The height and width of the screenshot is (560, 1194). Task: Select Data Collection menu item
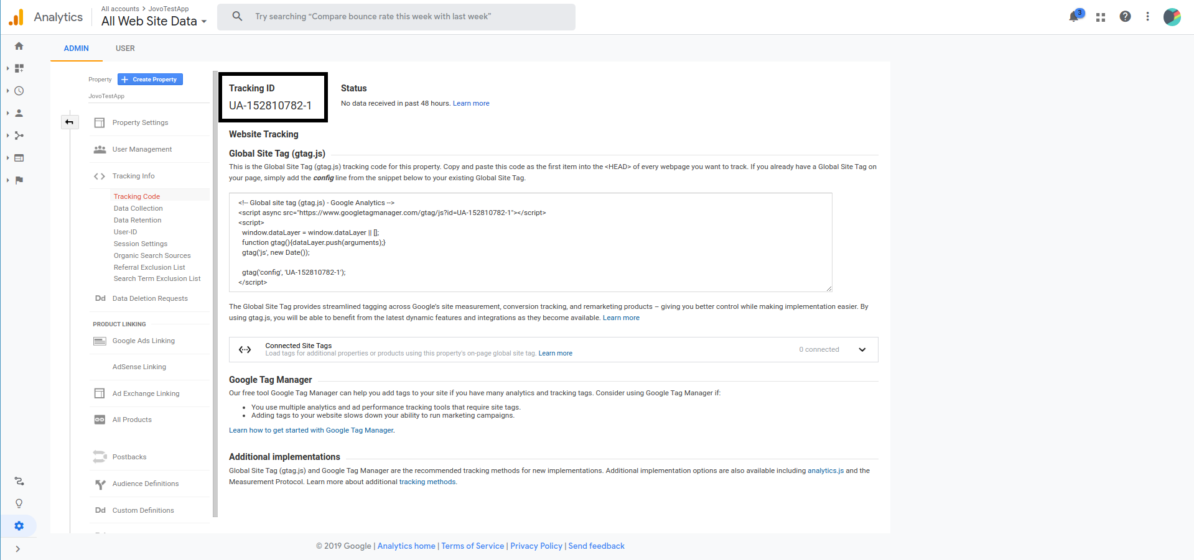[x=138, y=208]
